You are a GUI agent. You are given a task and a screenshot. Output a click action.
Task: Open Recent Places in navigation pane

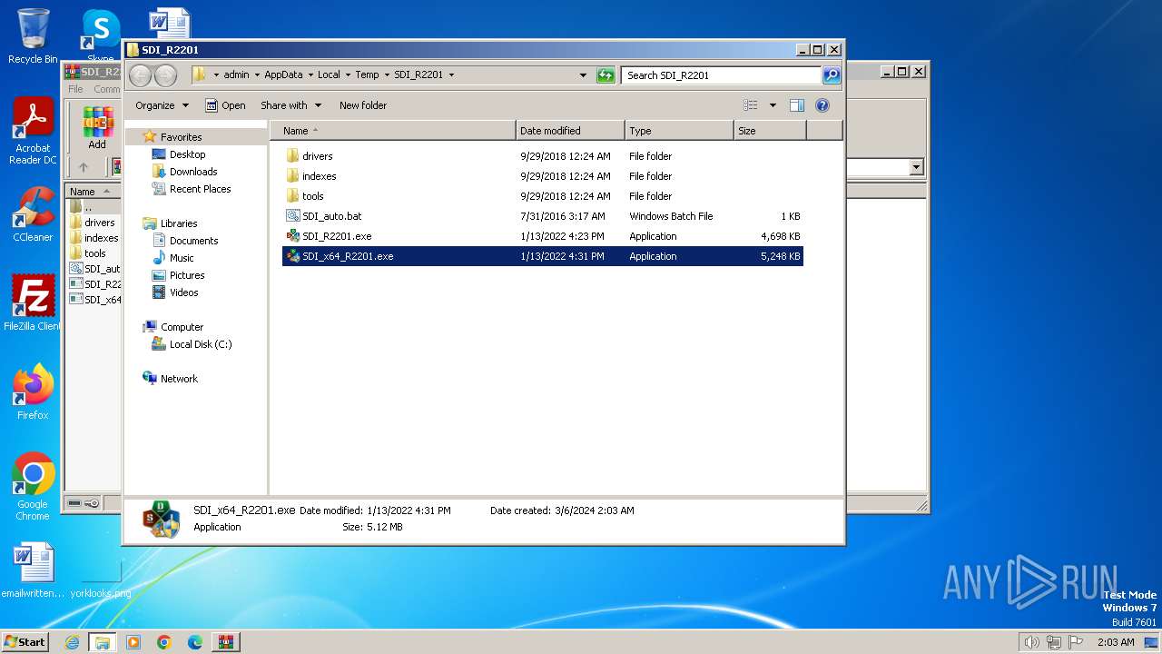[191, 189]
